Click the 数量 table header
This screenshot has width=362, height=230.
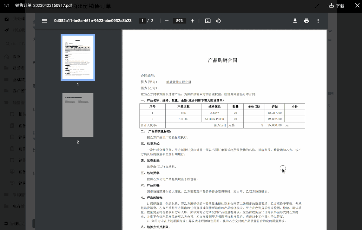[235, 107]
